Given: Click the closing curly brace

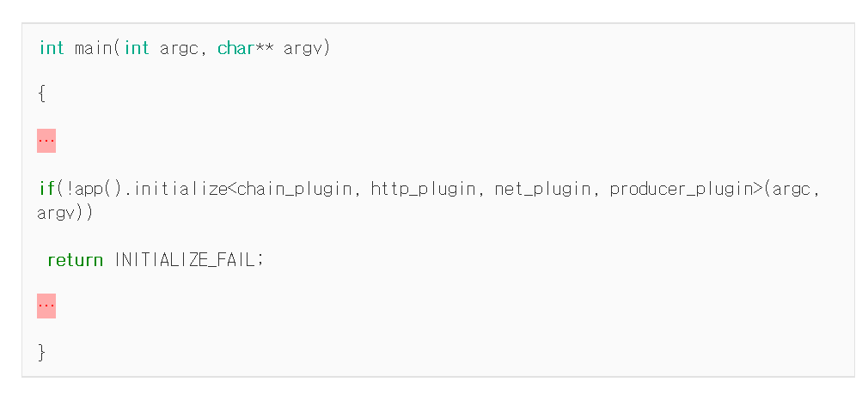Looking at the screenshot, I should point(42,353).
